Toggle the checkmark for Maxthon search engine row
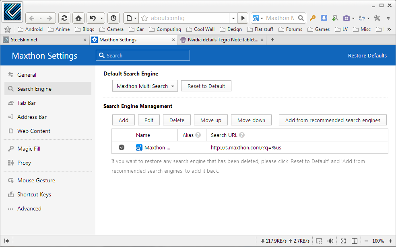This screenshot has width=396, height=247. click(x=122, y=147)
